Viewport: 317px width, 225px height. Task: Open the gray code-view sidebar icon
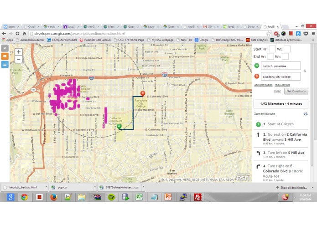(5, 48)
